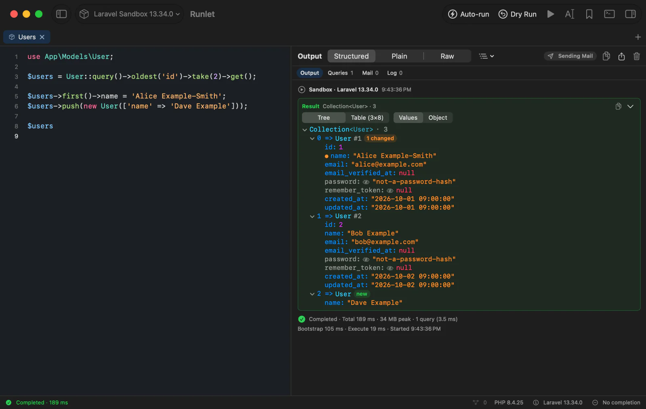Click the No completion status bar item
646x409 pixels.
tap(616, 403)
